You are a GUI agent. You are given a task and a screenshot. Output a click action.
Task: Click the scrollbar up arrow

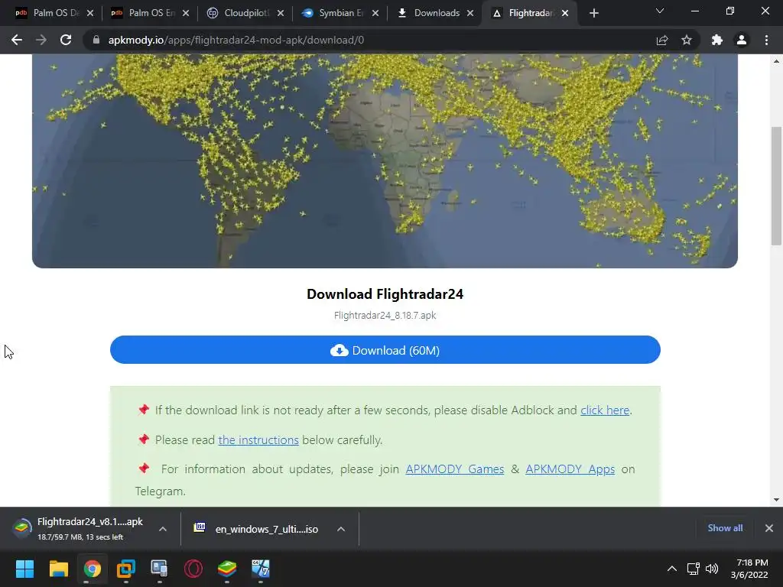(777, 61)
